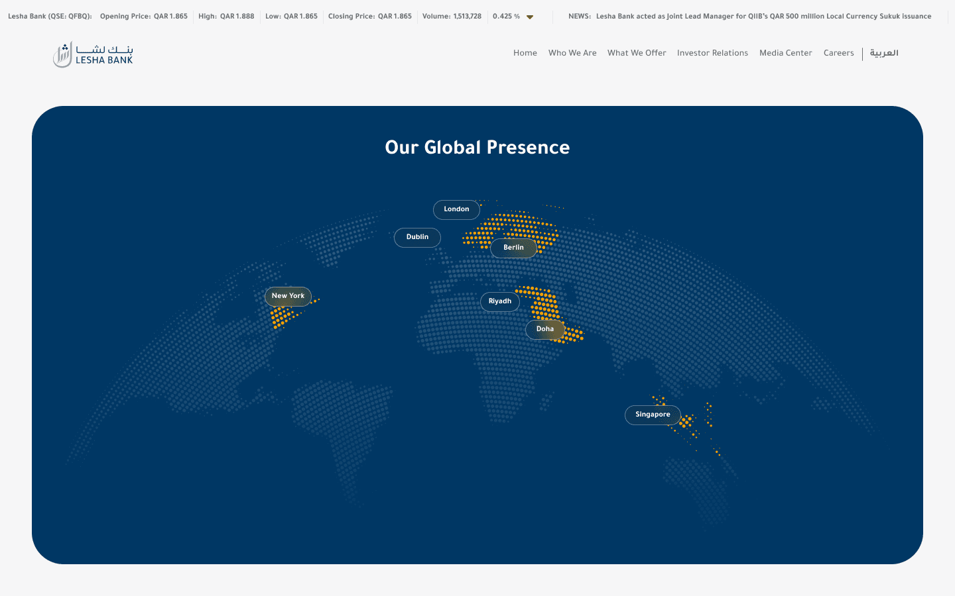Click the Closing Price ticker value
955x596 pixels.
(370, 17)
